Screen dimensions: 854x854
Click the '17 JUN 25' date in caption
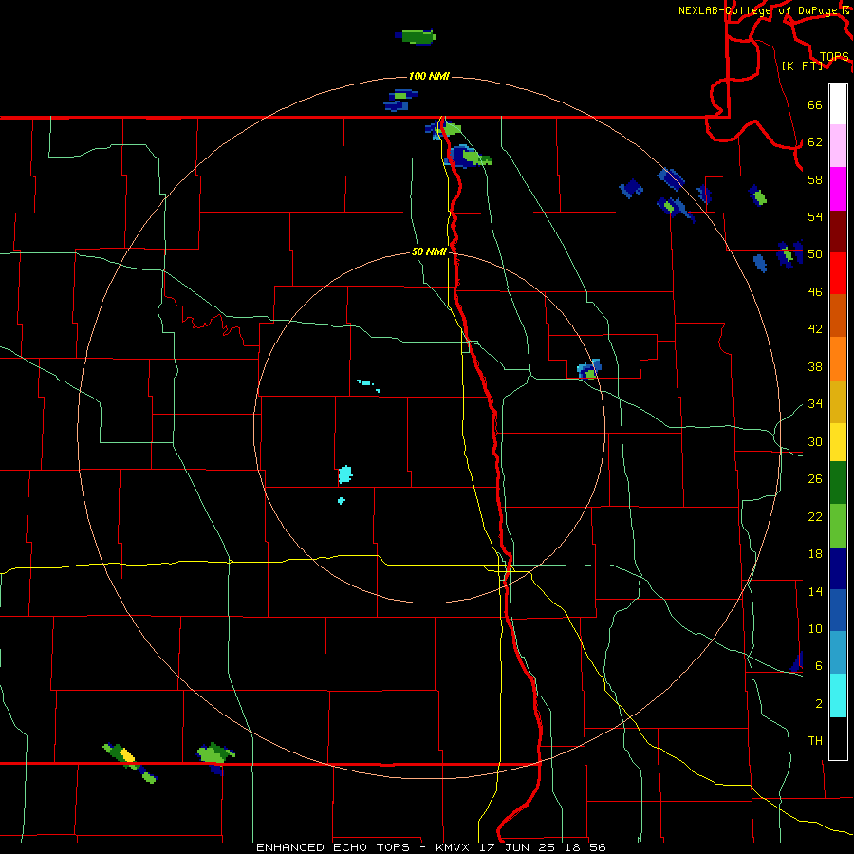[517, 847]
